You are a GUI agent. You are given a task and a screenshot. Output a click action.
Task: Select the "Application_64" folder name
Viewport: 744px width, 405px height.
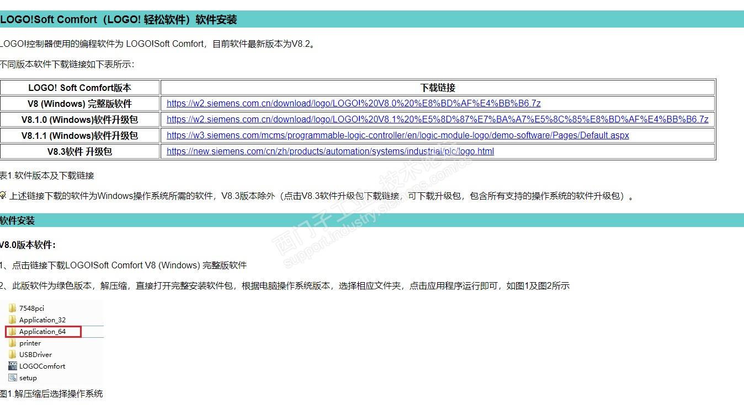pos(42,331)
